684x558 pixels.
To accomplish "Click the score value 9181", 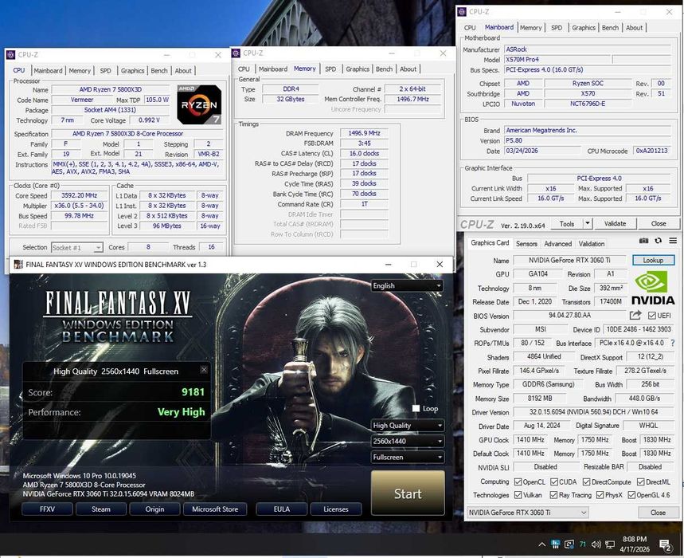I will 193,392.
